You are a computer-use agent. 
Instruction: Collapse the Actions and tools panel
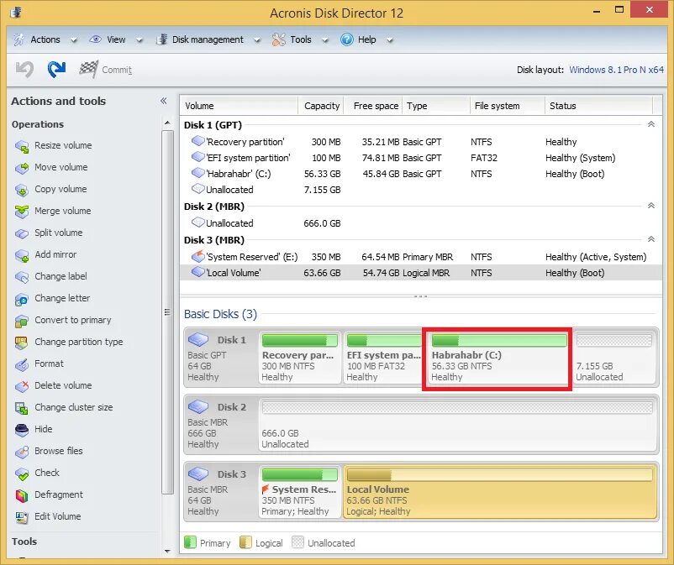(x=163, y=101)
